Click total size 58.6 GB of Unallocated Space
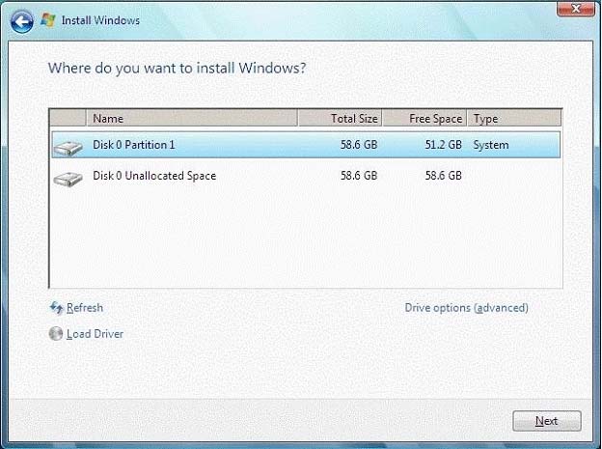The width and height of the screenshot is (602, 449). pos(359,176)
